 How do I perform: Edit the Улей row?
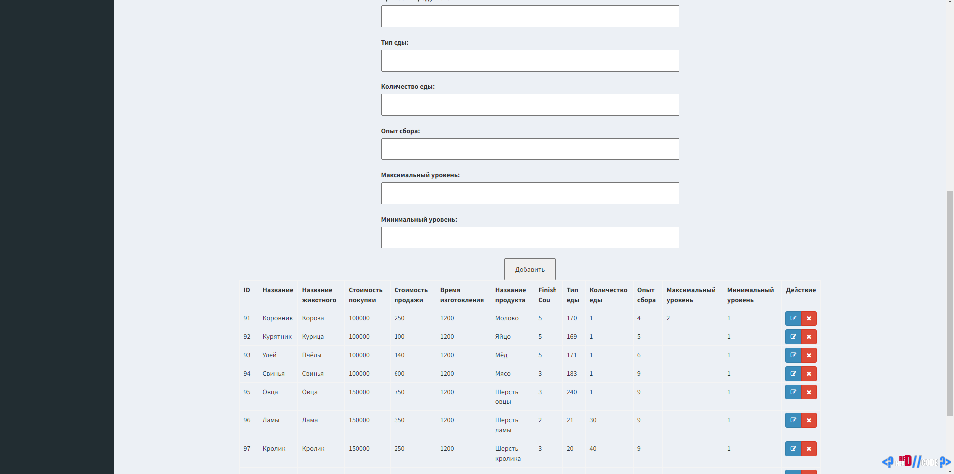click(x=793, y=355)
